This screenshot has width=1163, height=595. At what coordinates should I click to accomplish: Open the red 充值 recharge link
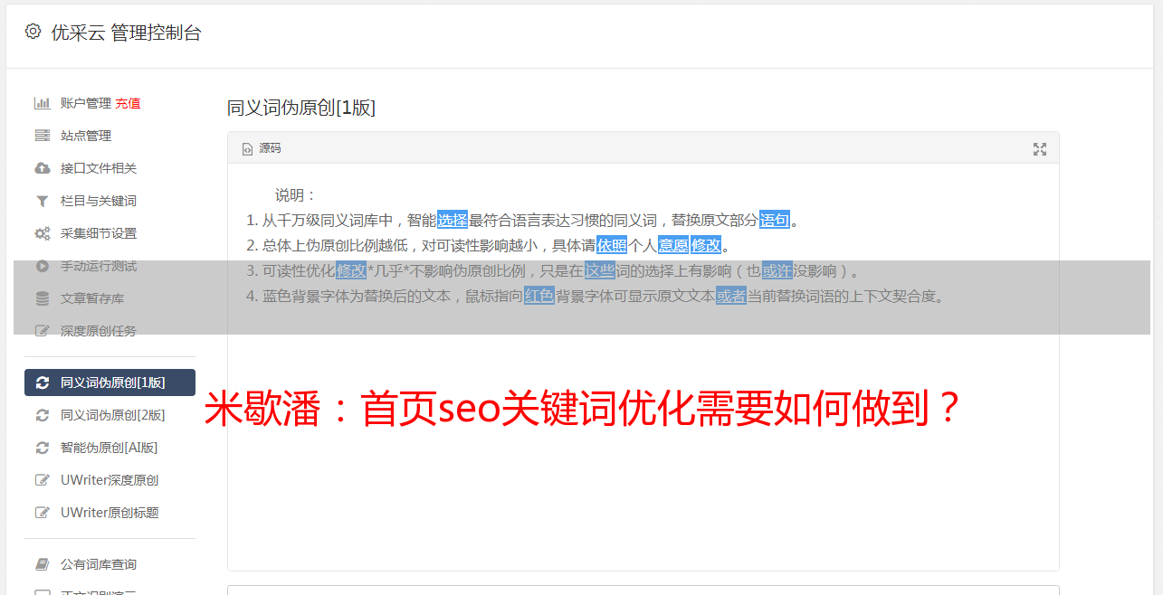(128, 103)
